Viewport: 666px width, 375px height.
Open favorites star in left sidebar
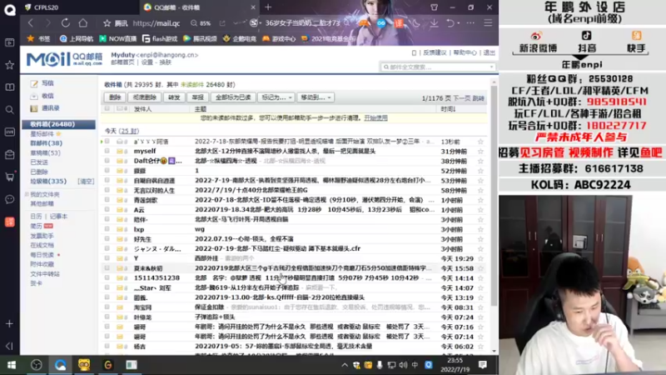coord(9,65)
